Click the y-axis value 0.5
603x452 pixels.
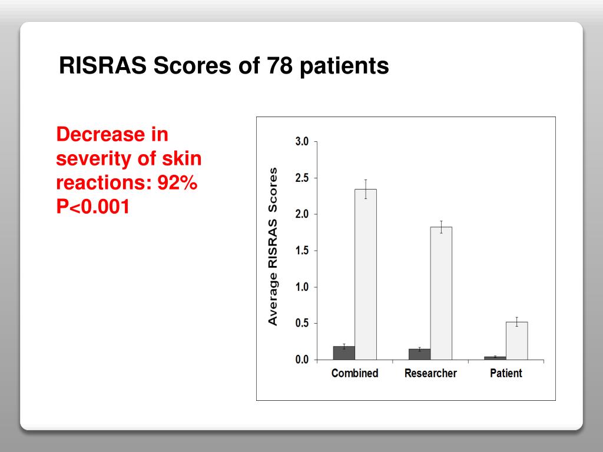click(x=302, y=323)
